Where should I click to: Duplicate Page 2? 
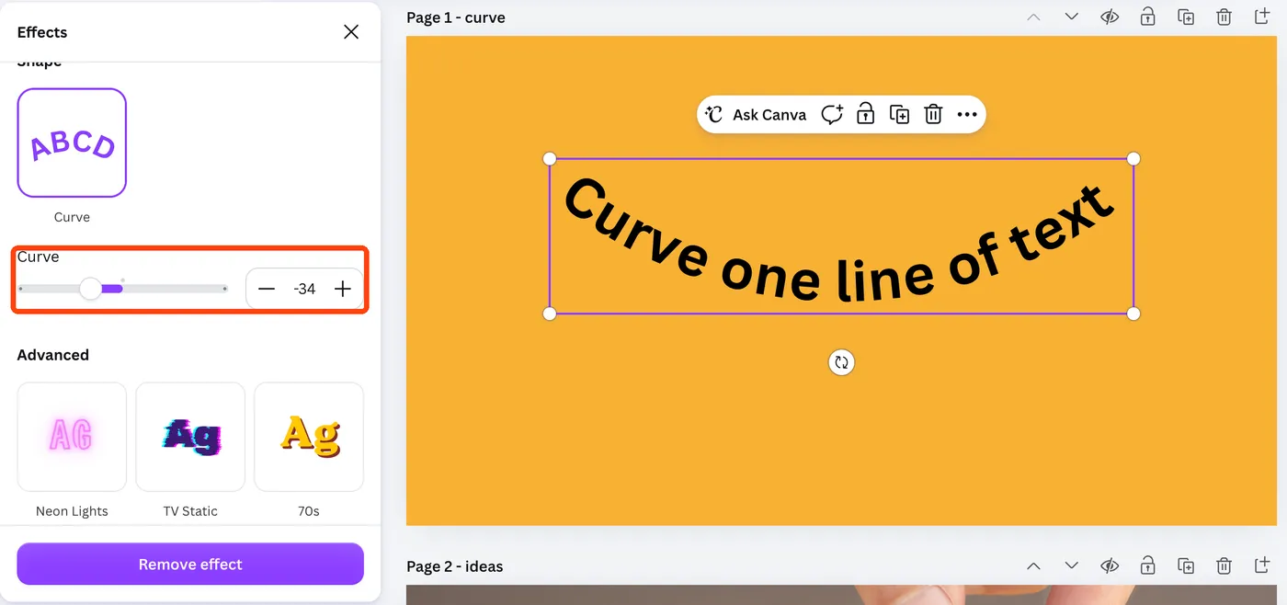point(1186,565)
